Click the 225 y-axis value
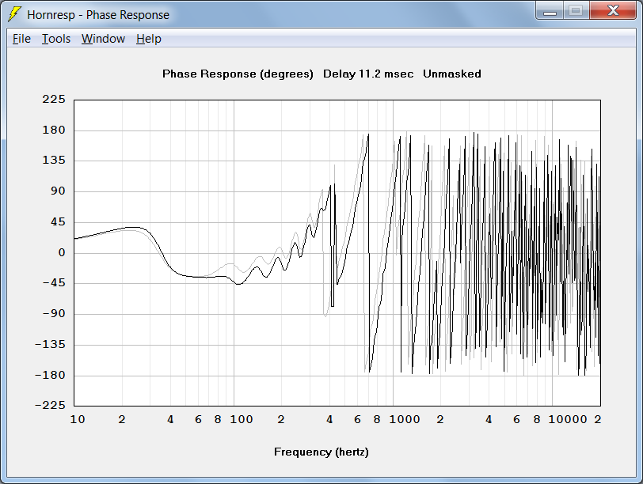 pyautogui.click(x=54, y=99)
